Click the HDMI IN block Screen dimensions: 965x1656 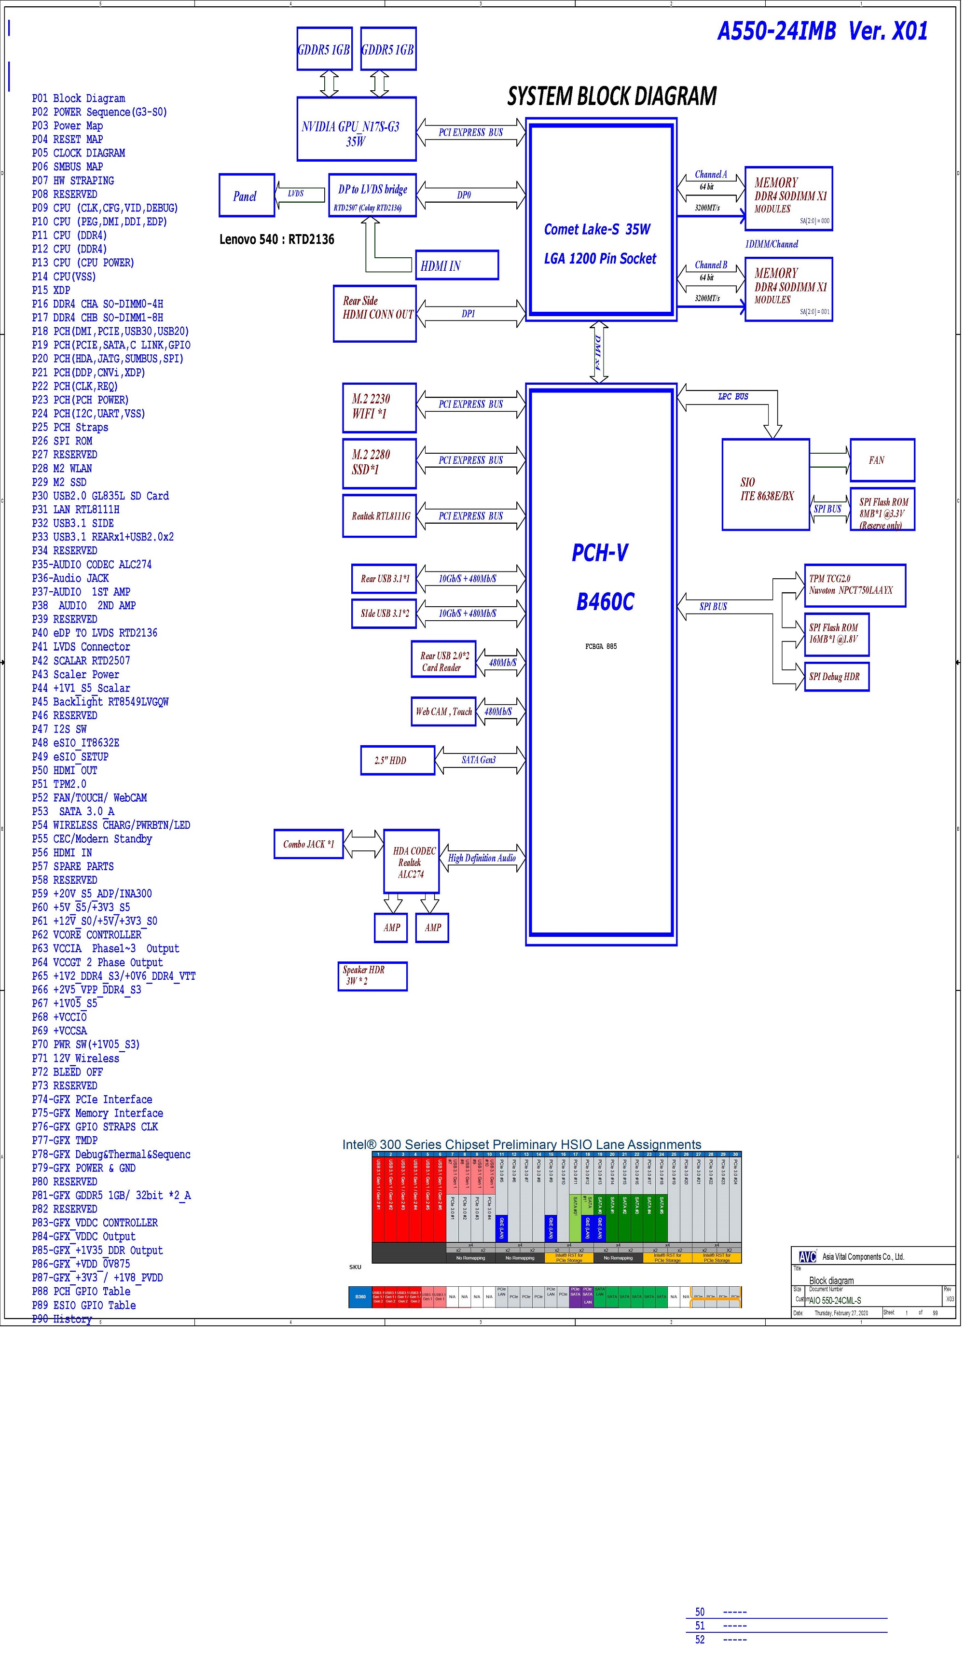pos(458,266)
